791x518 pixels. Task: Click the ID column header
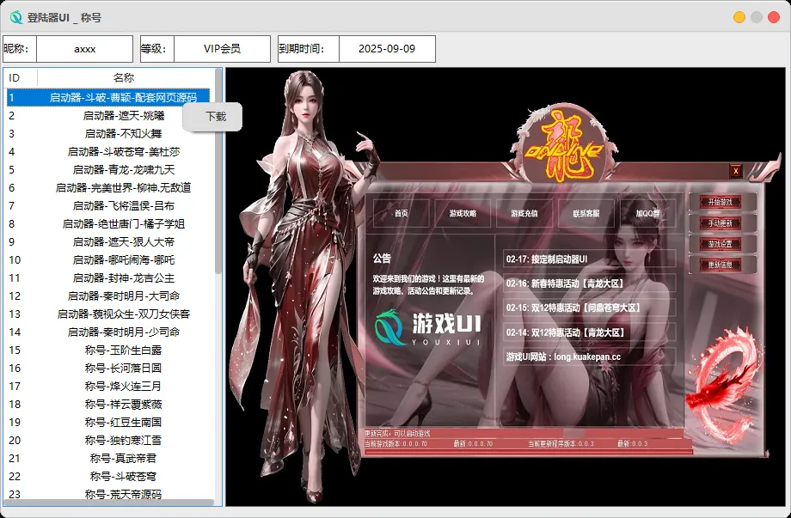click(x=20, y=77)
